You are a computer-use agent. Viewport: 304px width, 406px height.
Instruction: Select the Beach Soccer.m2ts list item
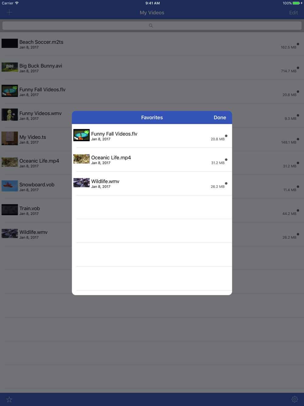tap(152, 44)
